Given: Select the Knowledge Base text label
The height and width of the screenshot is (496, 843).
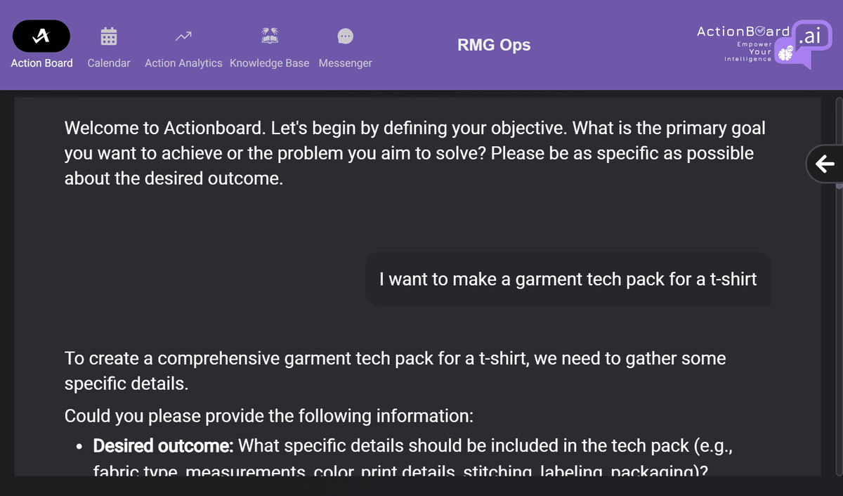Looking at the screenshot, I should pos(270,63).
